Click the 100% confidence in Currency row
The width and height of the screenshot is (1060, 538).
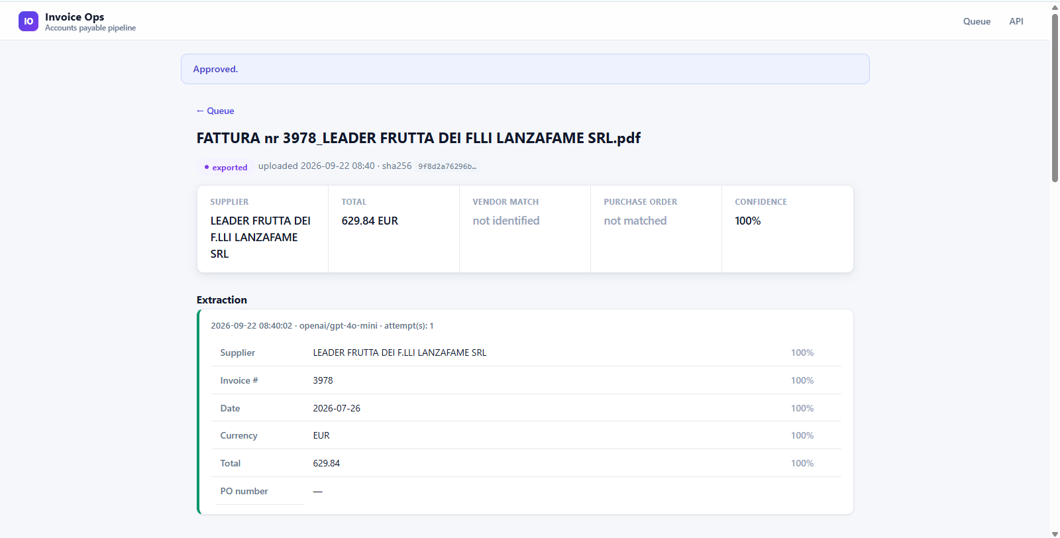tap(802, 435)
